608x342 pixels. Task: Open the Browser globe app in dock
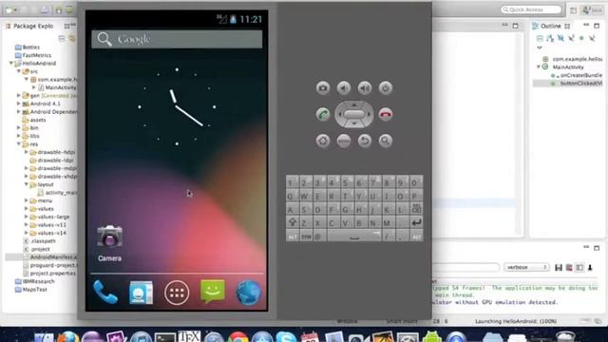[x=249, y=293]
